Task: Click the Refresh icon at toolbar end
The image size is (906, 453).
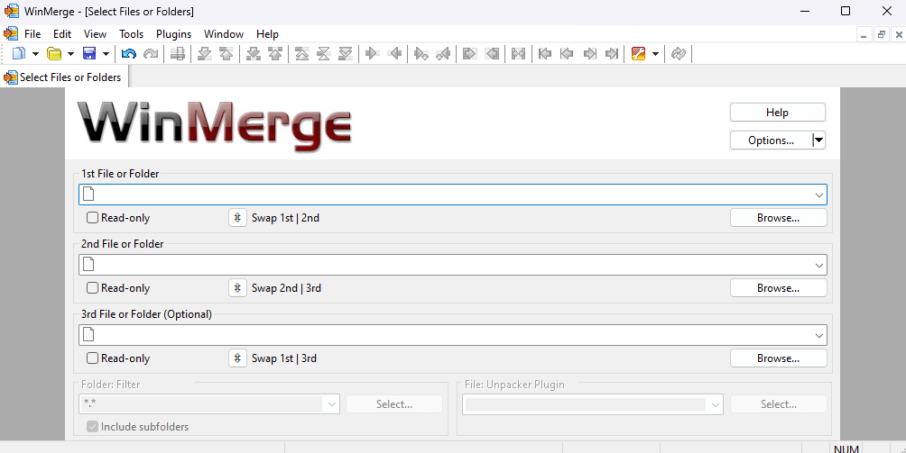Action: (x=679, y=54)
